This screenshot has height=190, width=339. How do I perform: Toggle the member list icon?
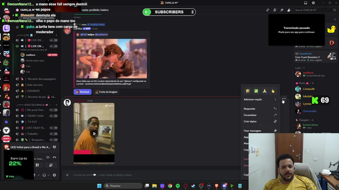point(289,10)
